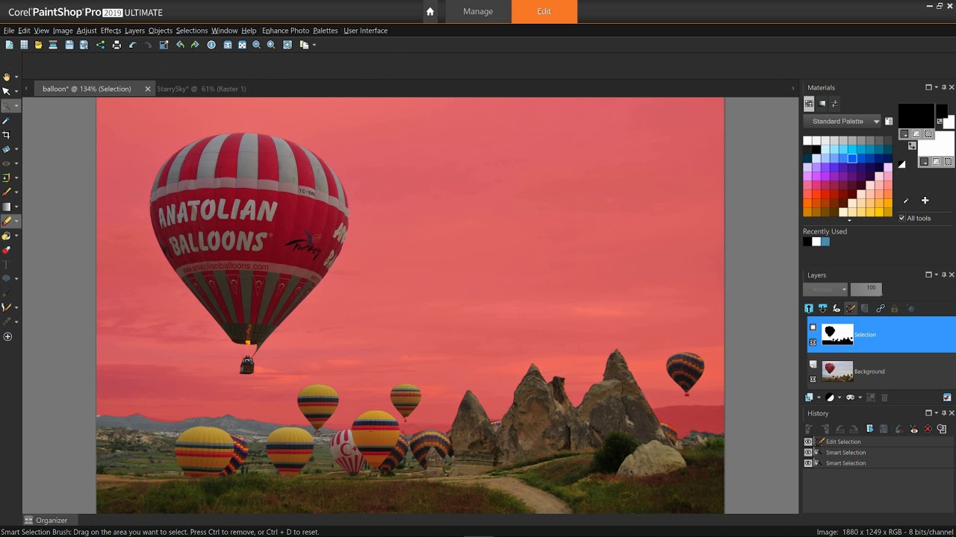Click the Add to palette plus icon
Screen dimensions: 956x537
point(925,200)
